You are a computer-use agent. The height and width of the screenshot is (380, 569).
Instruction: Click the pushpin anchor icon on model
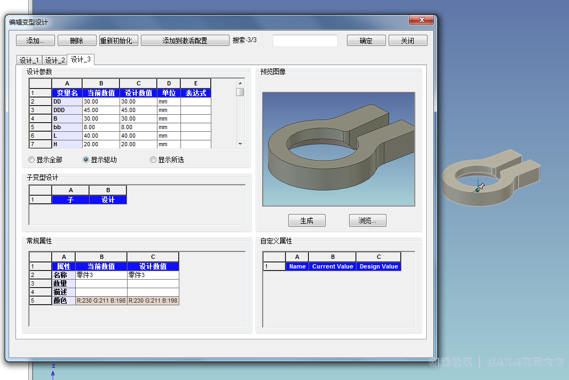[480, 187]
